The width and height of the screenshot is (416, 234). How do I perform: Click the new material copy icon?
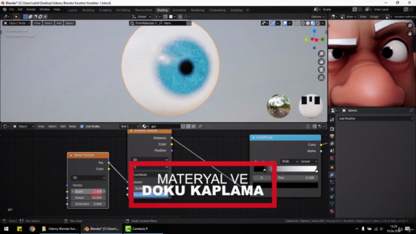click(x=188, y=126)
